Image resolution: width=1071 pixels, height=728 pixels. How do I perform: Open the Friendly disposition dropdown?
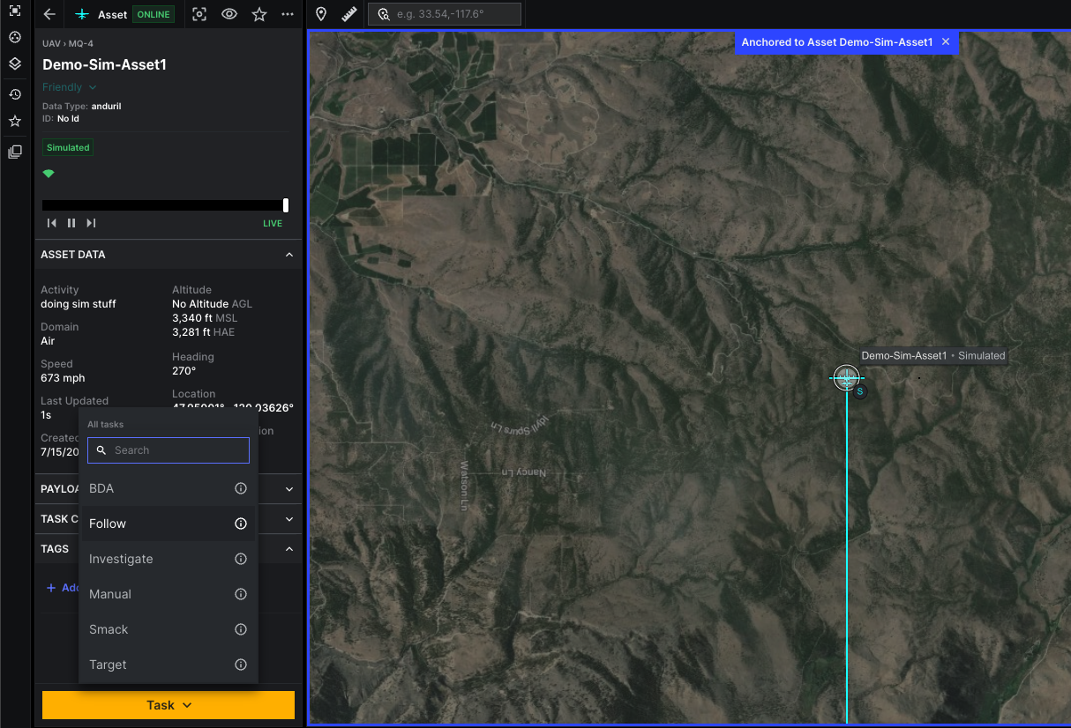coord(70,87)
